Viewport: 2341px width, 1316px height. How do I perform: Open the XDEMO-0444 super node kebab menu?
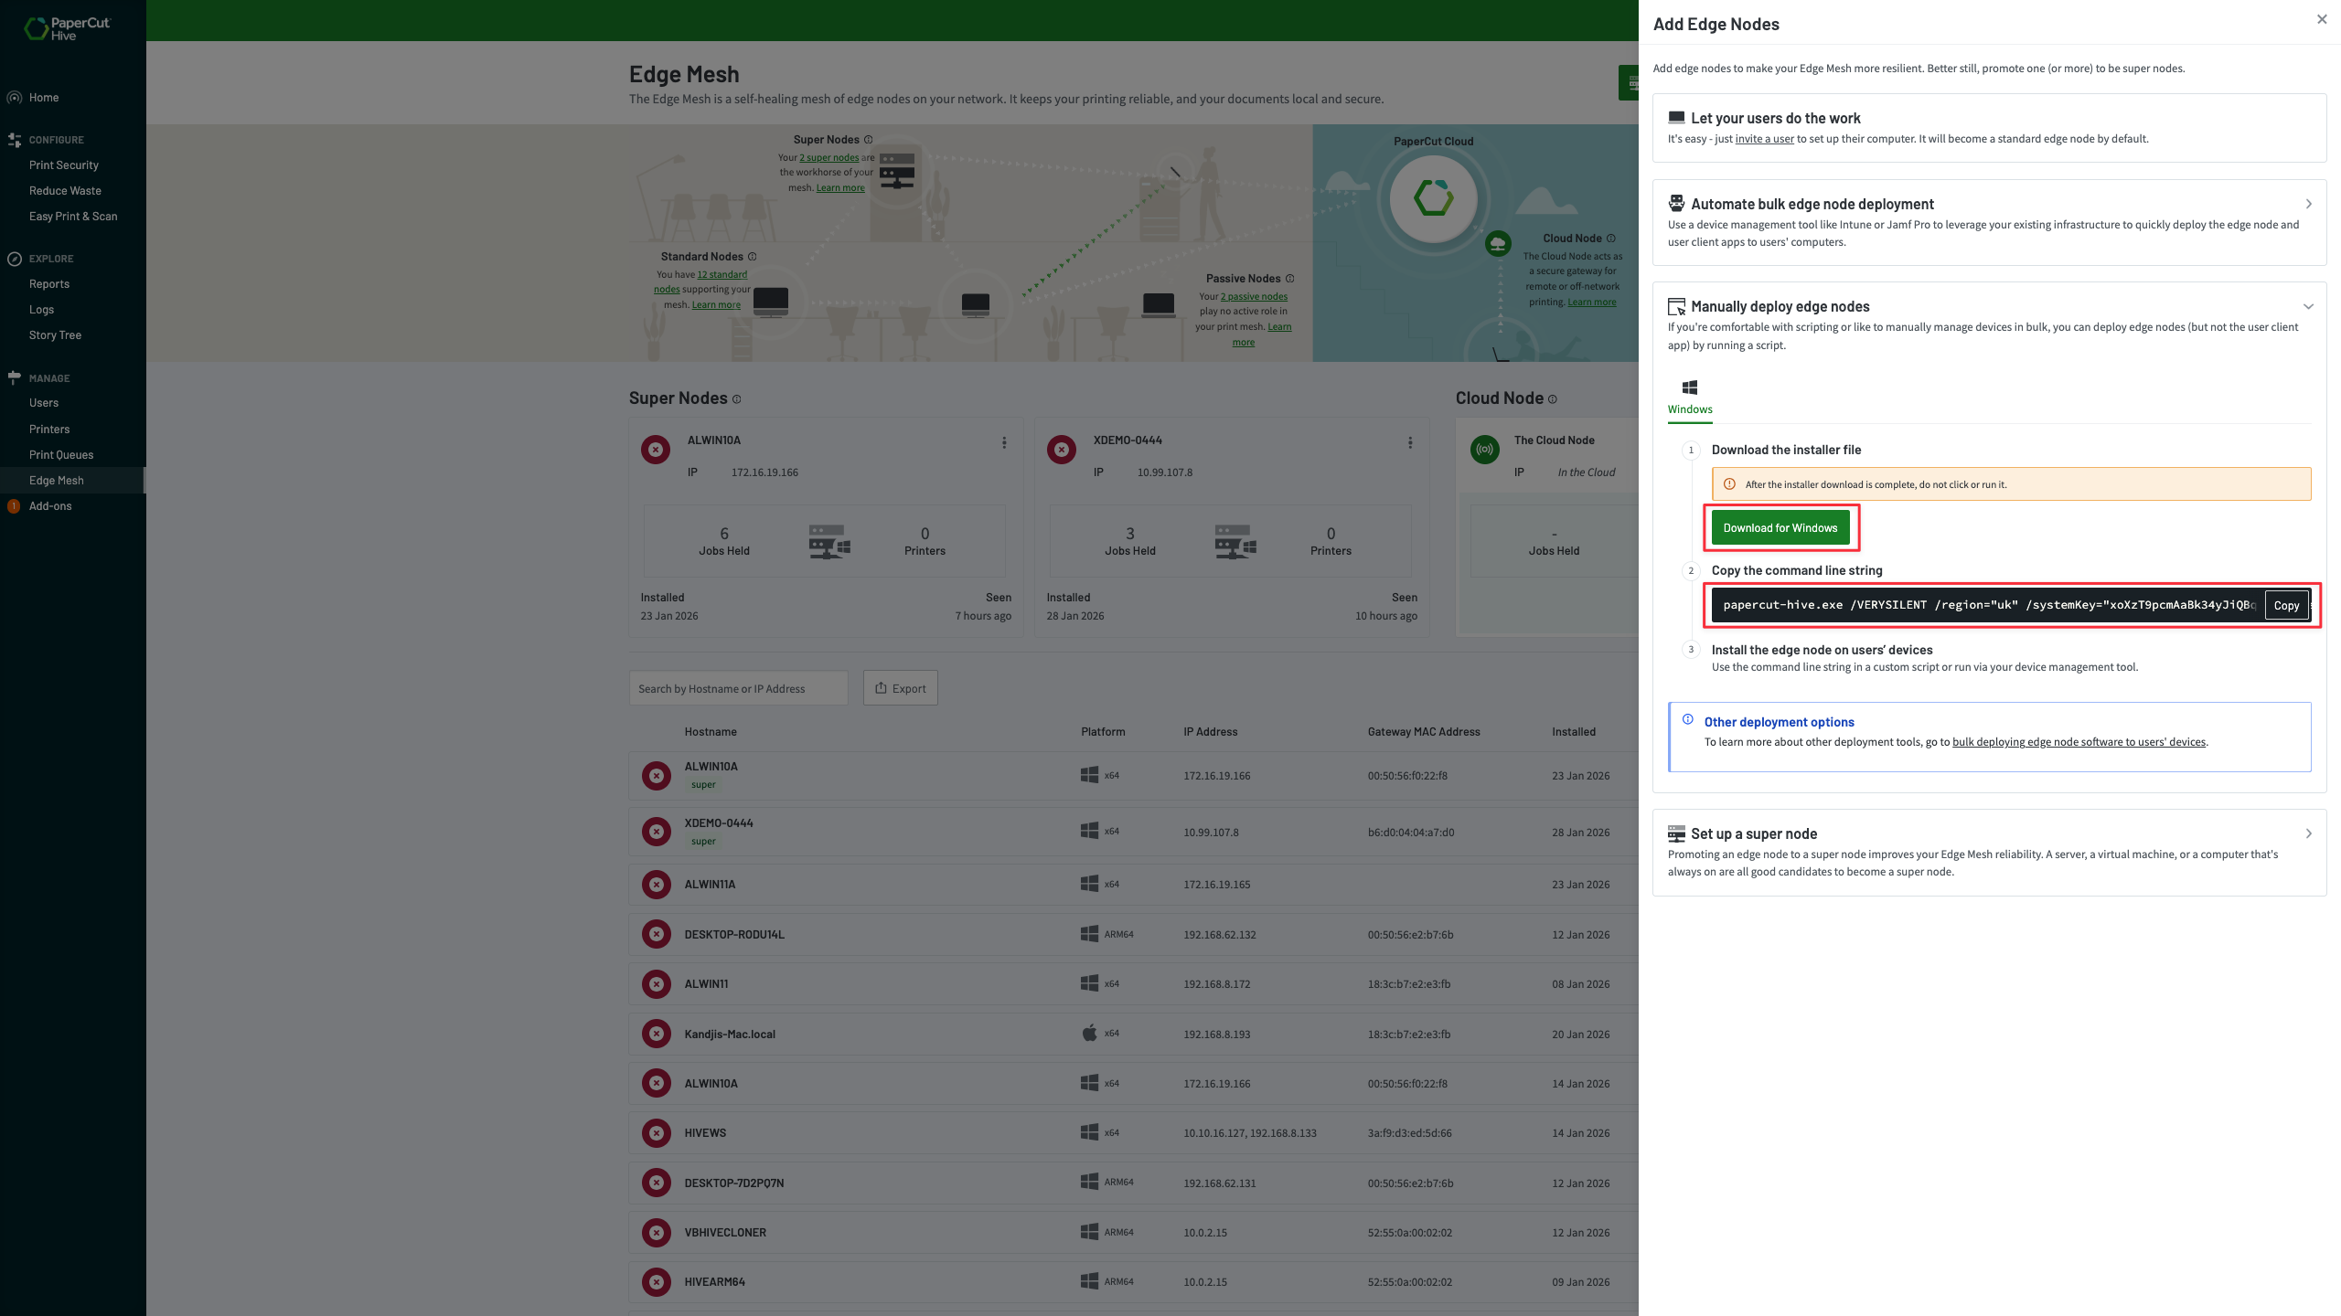tap(1410, 442)
